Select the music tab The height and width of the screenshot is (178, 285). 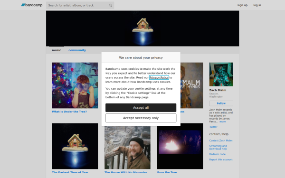tap(57, 50)
